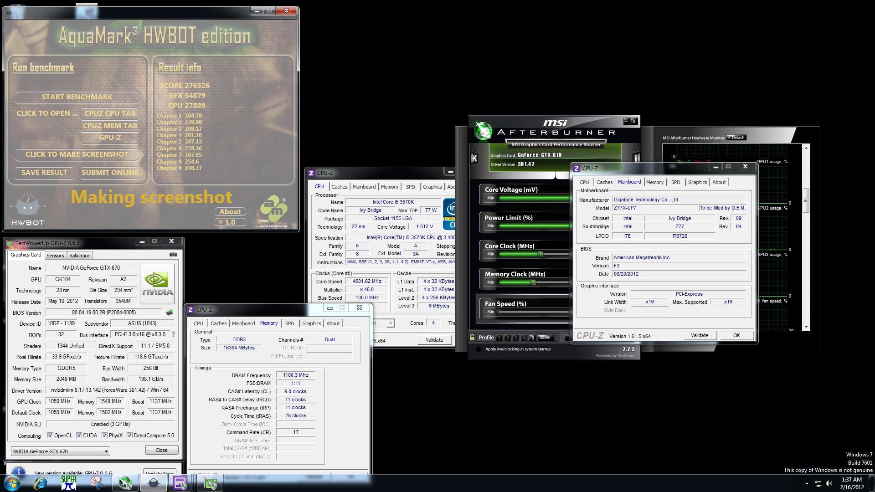Click GPU Name field NVIDIA GeForce GTX 670
The height and width of the screenshot is (492, 875).
click(91, 268)
